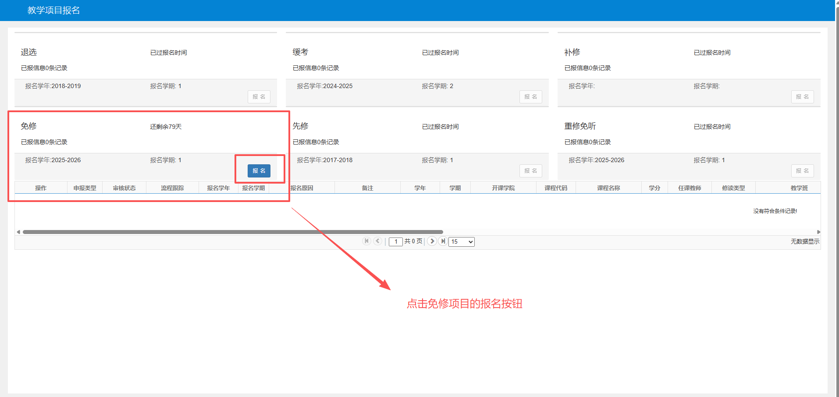This screenshot has height=397, width=839.
Task: Click the 报名 button for 补修
Action: [x=802, y=97]
